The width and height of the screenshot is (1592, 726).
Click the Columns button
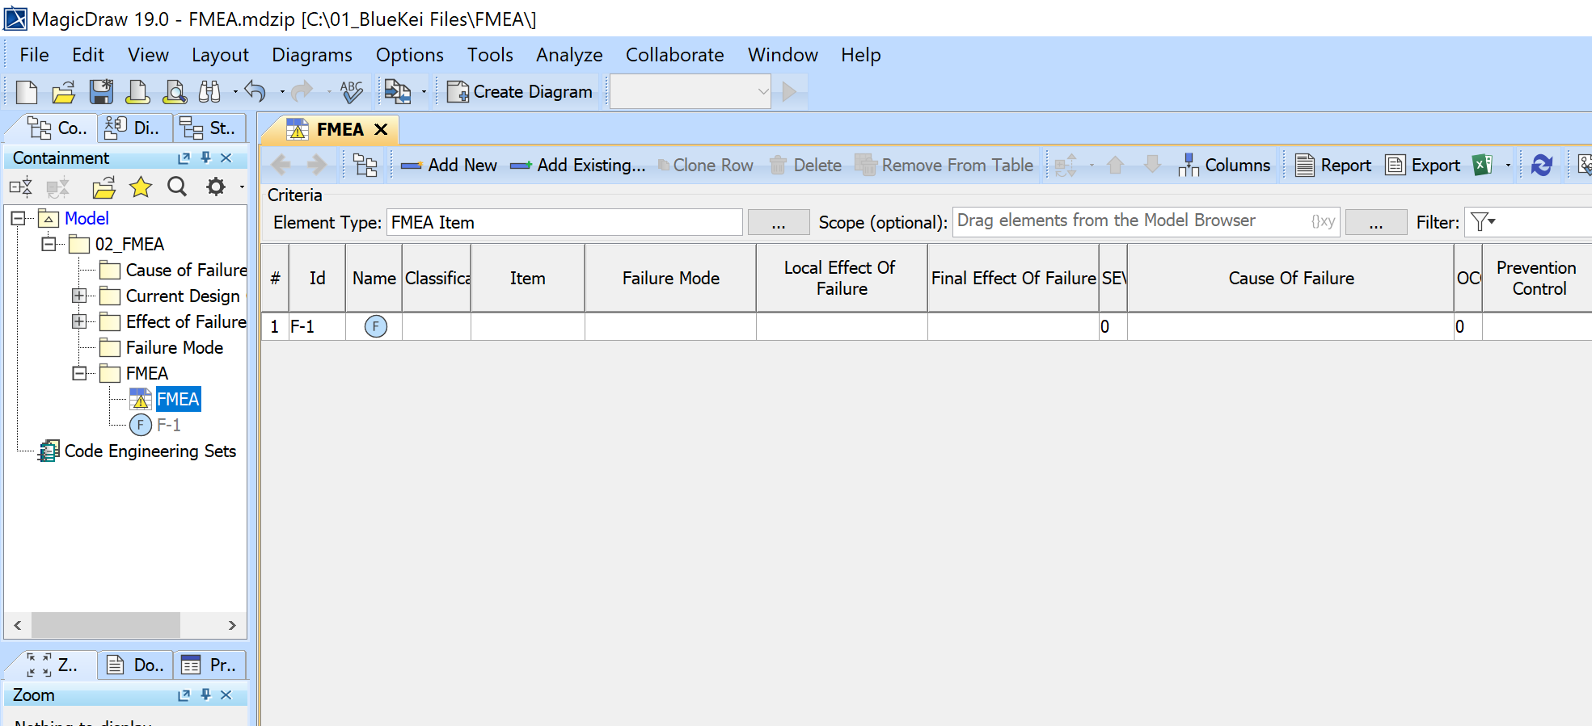pos(1224,165)
